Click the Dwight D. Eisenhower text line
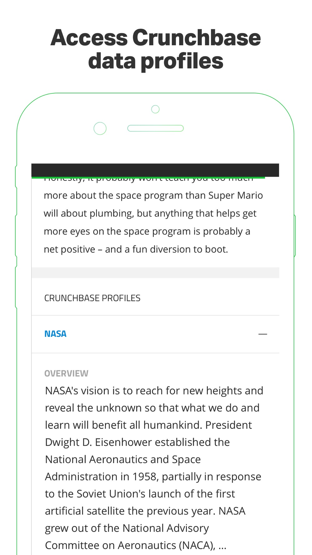 (x=137, y=442)
